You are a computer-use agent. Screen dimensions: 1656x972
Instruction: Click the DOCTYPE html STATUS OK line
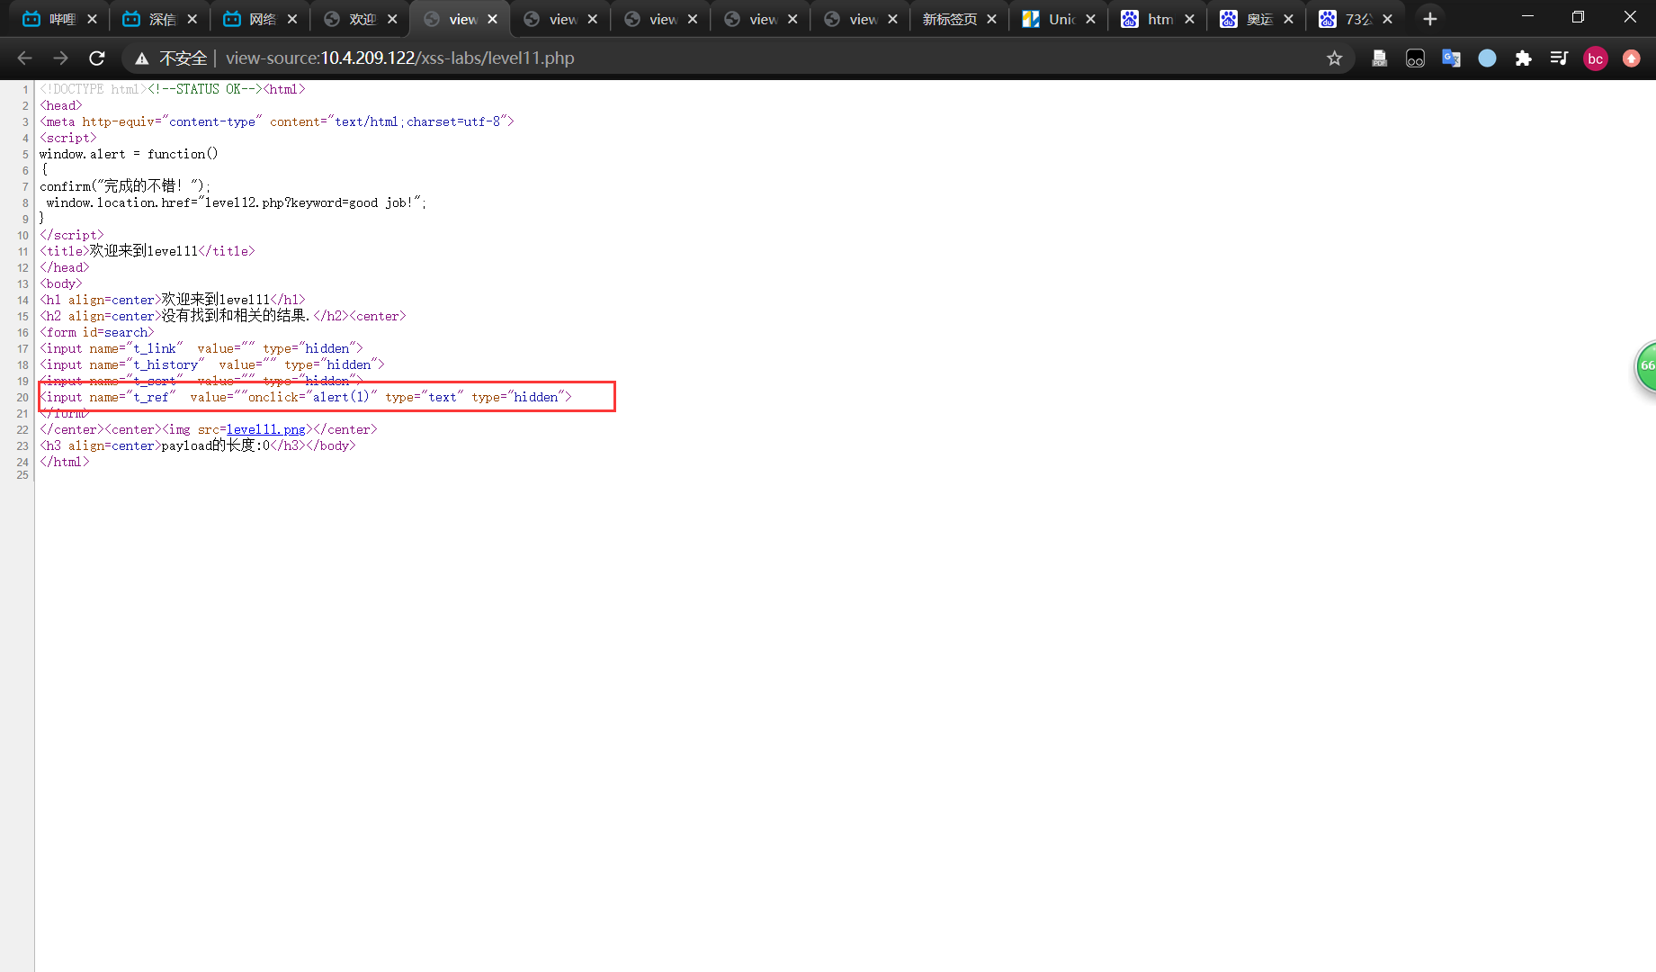point(173,89)
